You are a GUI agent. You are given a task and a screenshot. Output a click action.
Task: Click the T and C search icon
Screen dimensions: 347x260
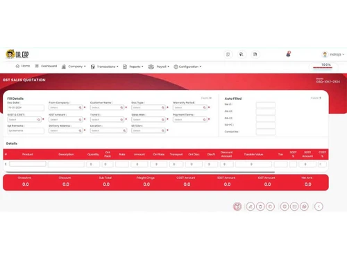coord(121,119)
